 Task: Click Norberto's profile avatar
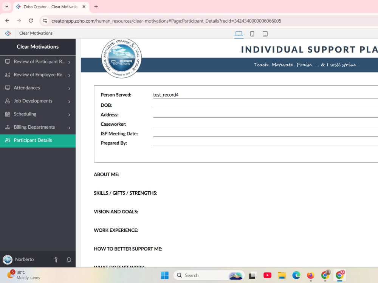pyautogui.click(x=8, y=260)
